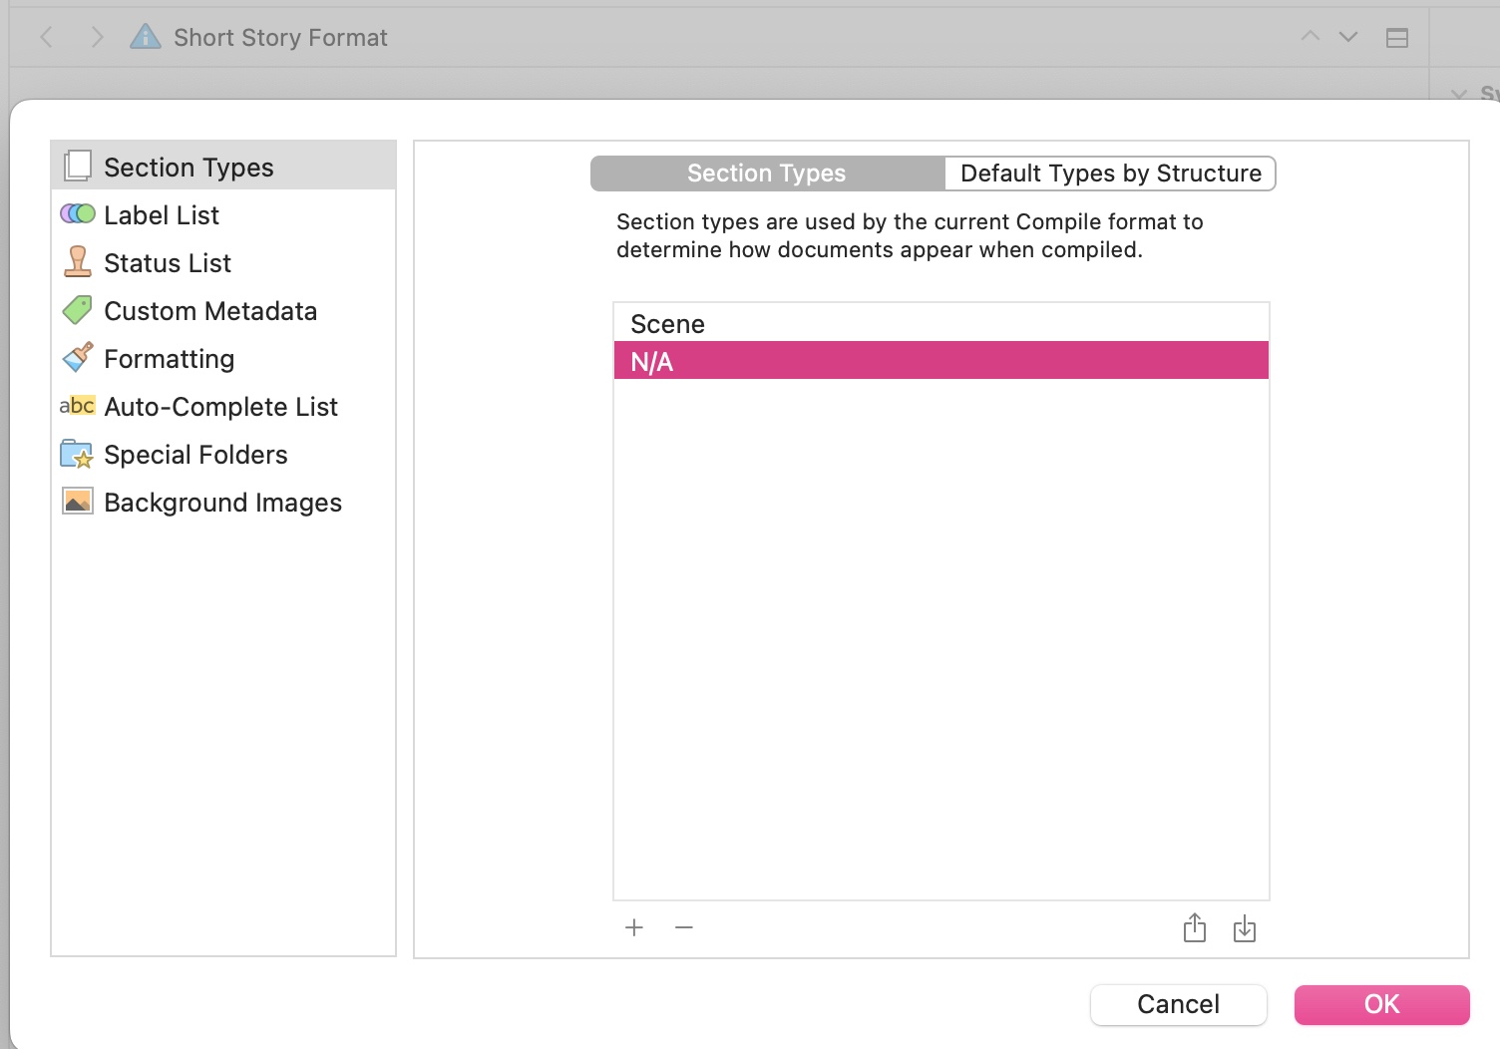Collapse the inspector section chevron
The width and height of the screenshot is (1500, 1049).
point(1459,94)
